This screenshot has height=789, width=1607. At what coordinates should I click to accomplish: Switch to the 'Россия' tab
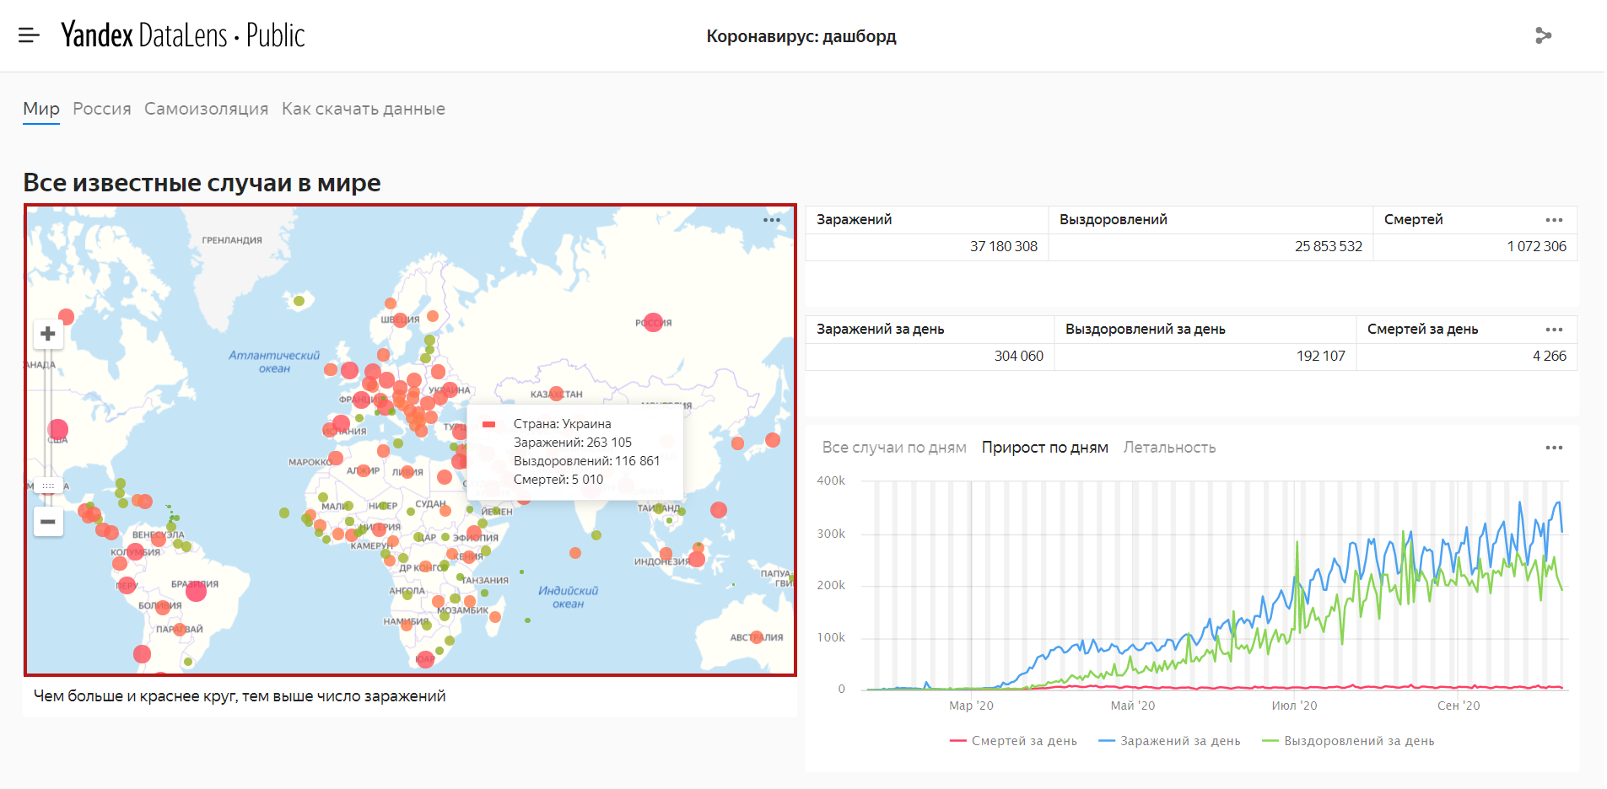(x=102, y=109)
